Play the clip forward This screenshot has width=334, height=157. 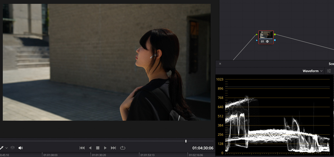(x=105, y=148)
